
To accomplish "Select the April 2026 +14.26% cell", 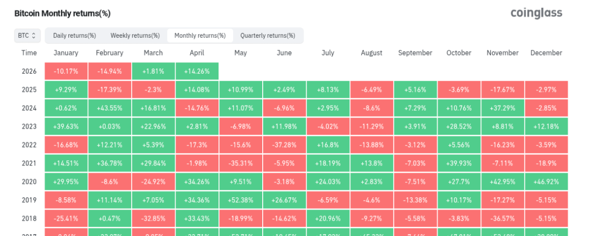I will pyautogui.click(x=197, y=71).
